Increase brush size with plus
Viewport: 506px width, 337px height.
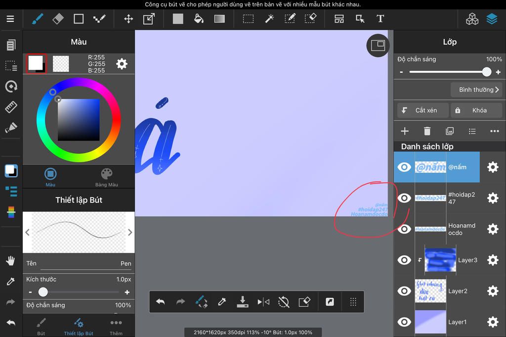tap(127, 292)
